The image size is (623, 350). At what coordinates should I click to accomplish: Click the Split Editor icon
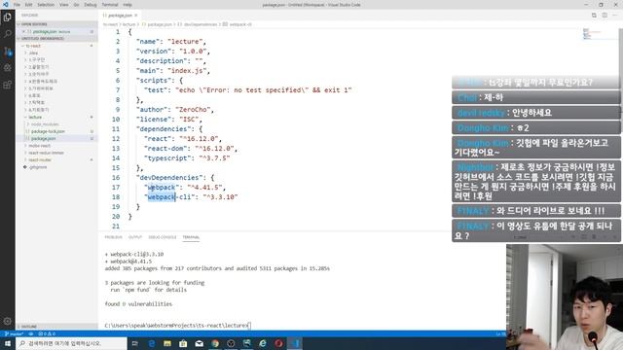coord(605,16)
